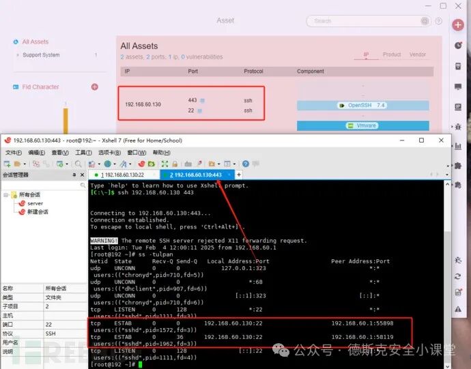Click the OpenSSH 7.4 component tag
Viewport: 471px width, 369px height.
click(x=363, y=106)
